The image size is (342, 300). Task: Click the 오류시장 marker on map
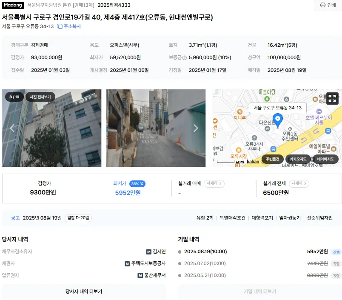(239, 150)
